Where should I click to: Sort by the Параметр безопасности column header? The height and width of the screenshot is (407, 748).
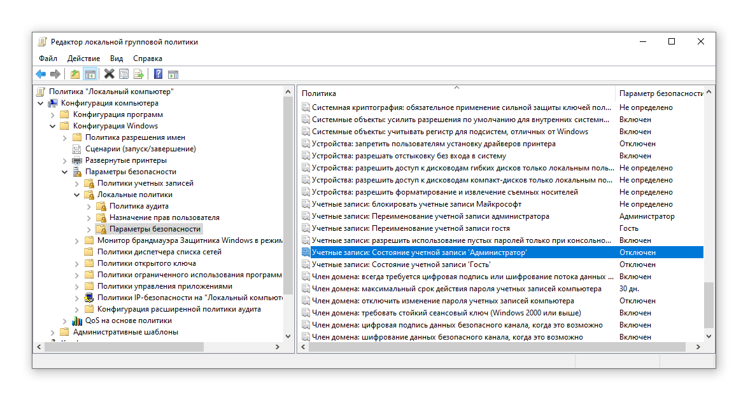pos(660,93)
